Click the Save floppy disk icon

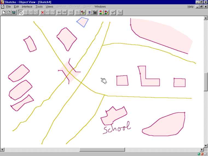tap(13, 12)
